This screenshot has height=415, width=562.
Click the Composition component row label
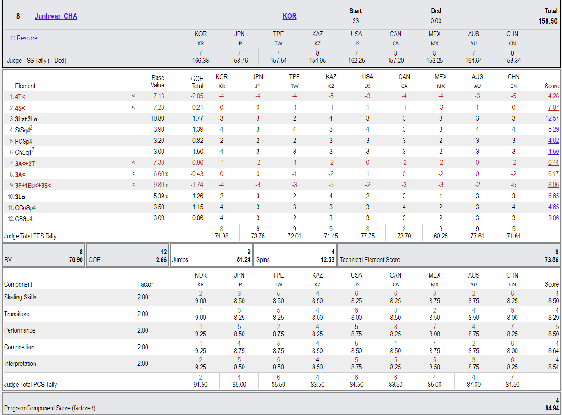click(x=19, y=347)
